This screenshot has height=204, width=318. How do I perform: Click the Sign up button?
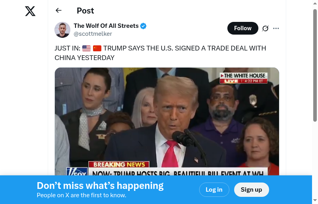(252, 190)
